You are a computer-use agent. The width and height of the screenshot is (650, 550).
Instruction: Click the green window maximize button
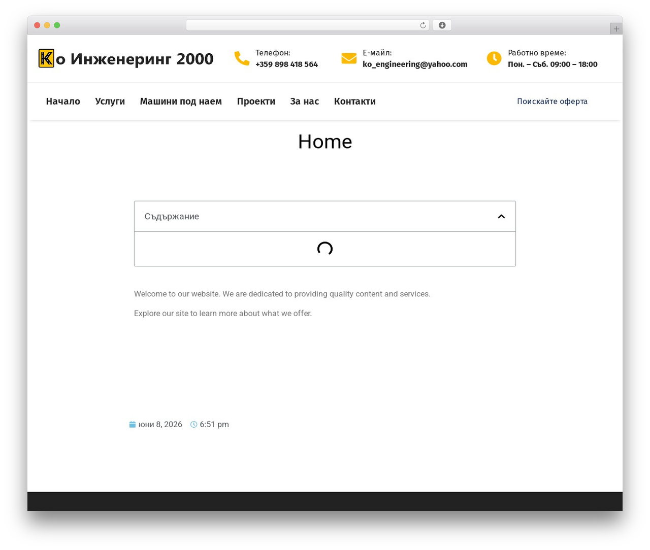point(57,25)
